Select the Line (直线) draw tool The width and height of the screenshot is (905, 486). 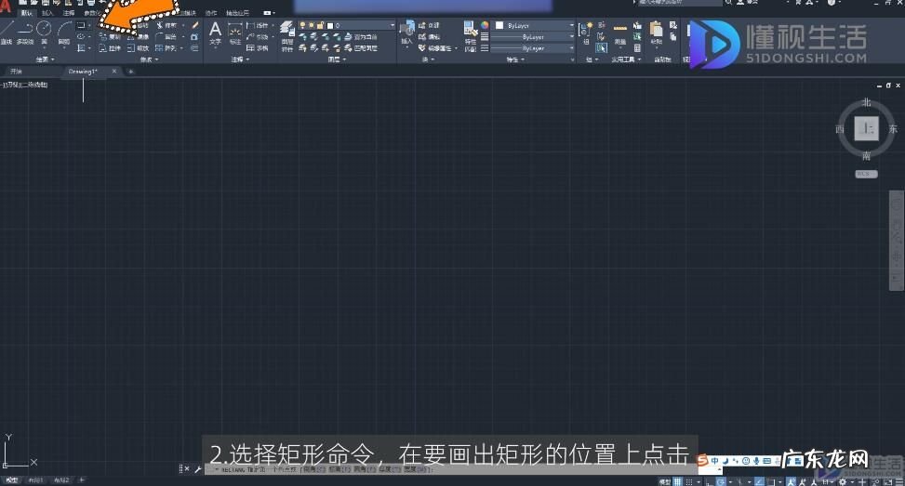[x=7, y=32]
